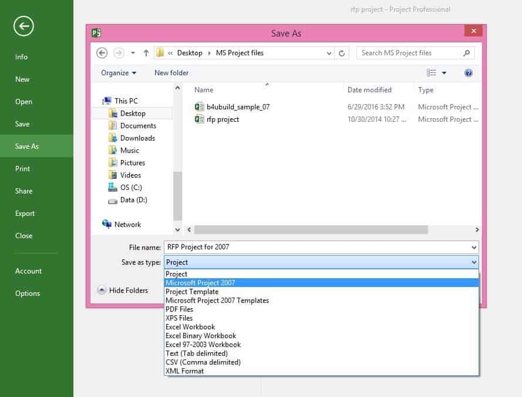Click the dialog's back navigation arrow
522x397 pixels.
(102, 53)
